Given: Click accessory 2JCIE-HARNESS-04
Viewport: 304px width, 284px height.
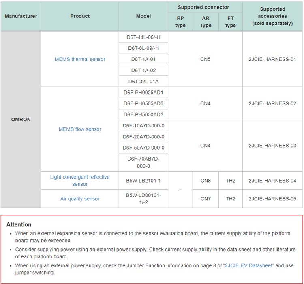Looking at the screenshot, I should [x=272, y=181].
